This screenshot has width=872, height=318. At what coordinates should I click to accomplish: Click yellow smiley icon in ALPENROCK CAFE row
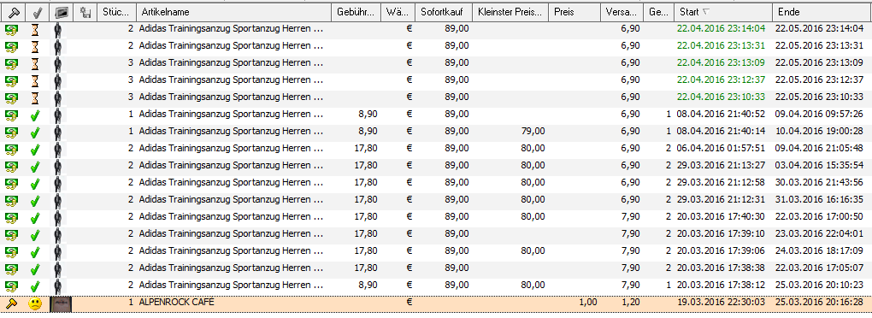(35, 304)
